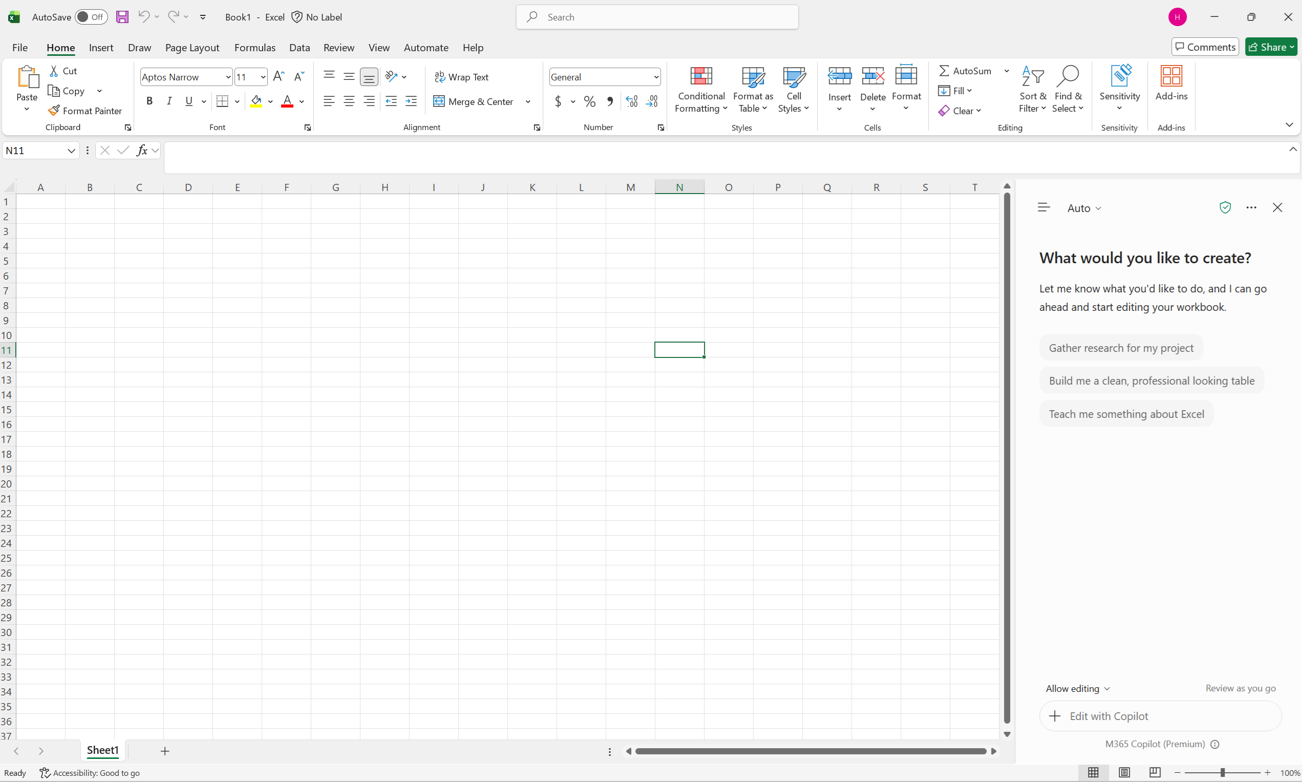Click the Share button

[x=1271, y=47]
